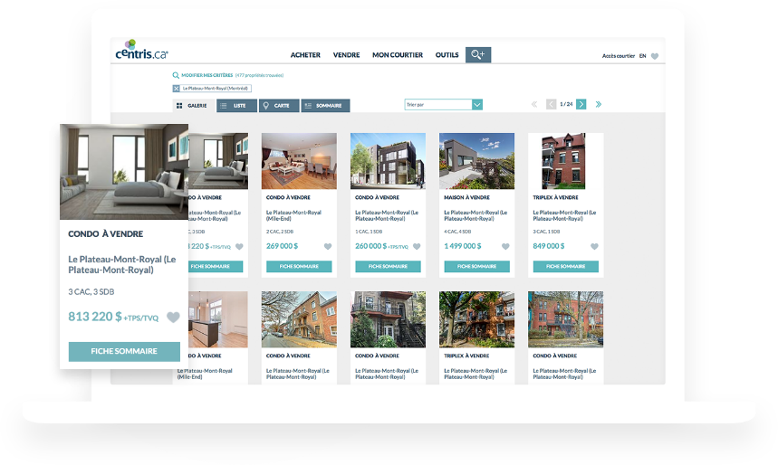Screen dimensions: 778x465
Task: Click the Centris.ca logo
Action: click(141, 54)
